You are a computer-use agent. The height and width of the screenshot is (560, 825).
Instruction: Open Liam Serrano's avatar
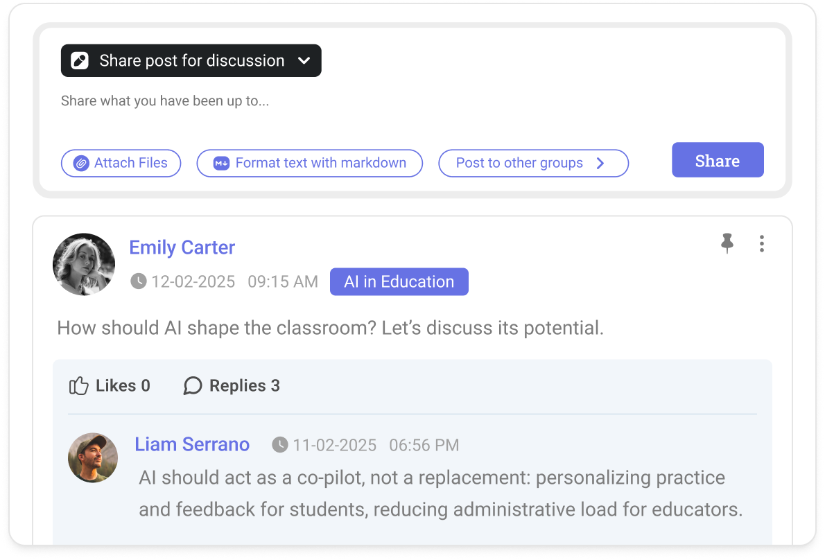click(93, 457)
